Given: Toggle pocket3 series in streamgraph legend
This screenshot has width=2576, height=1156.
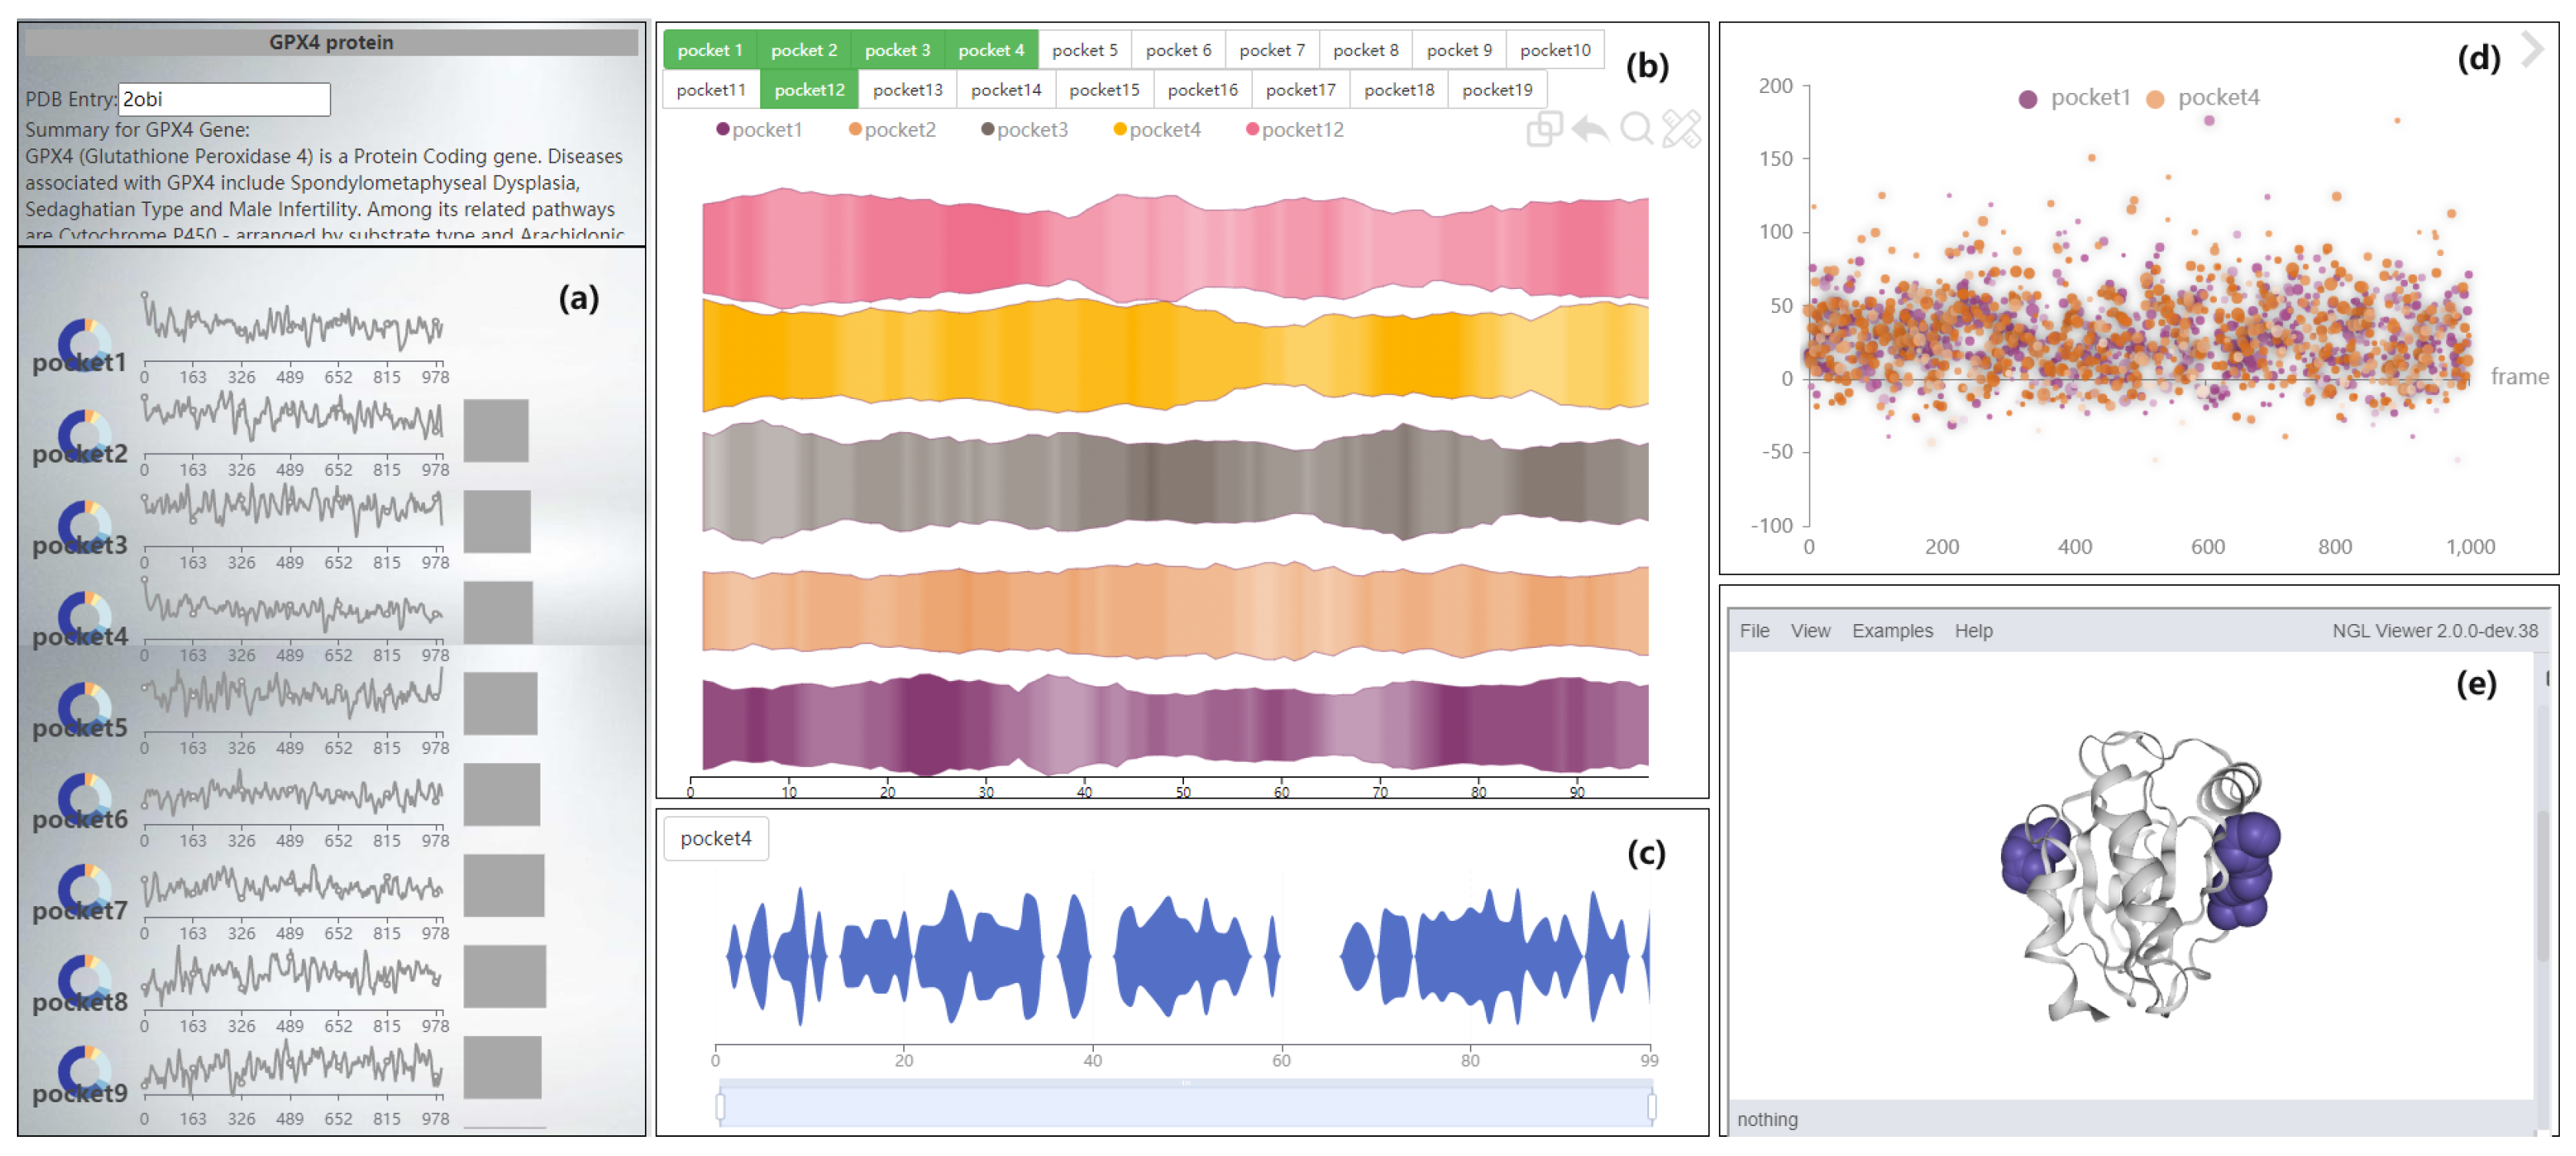Looking at the screenshot, I should [1024, 130].
